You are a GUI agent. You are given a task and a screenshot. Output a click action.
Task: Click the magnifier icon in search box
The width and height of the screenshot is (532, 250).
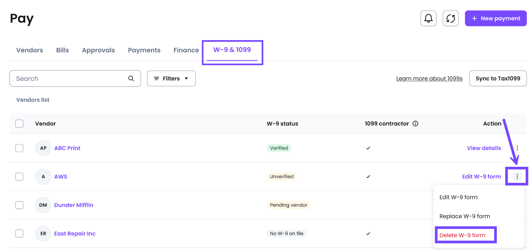point(131,79)
